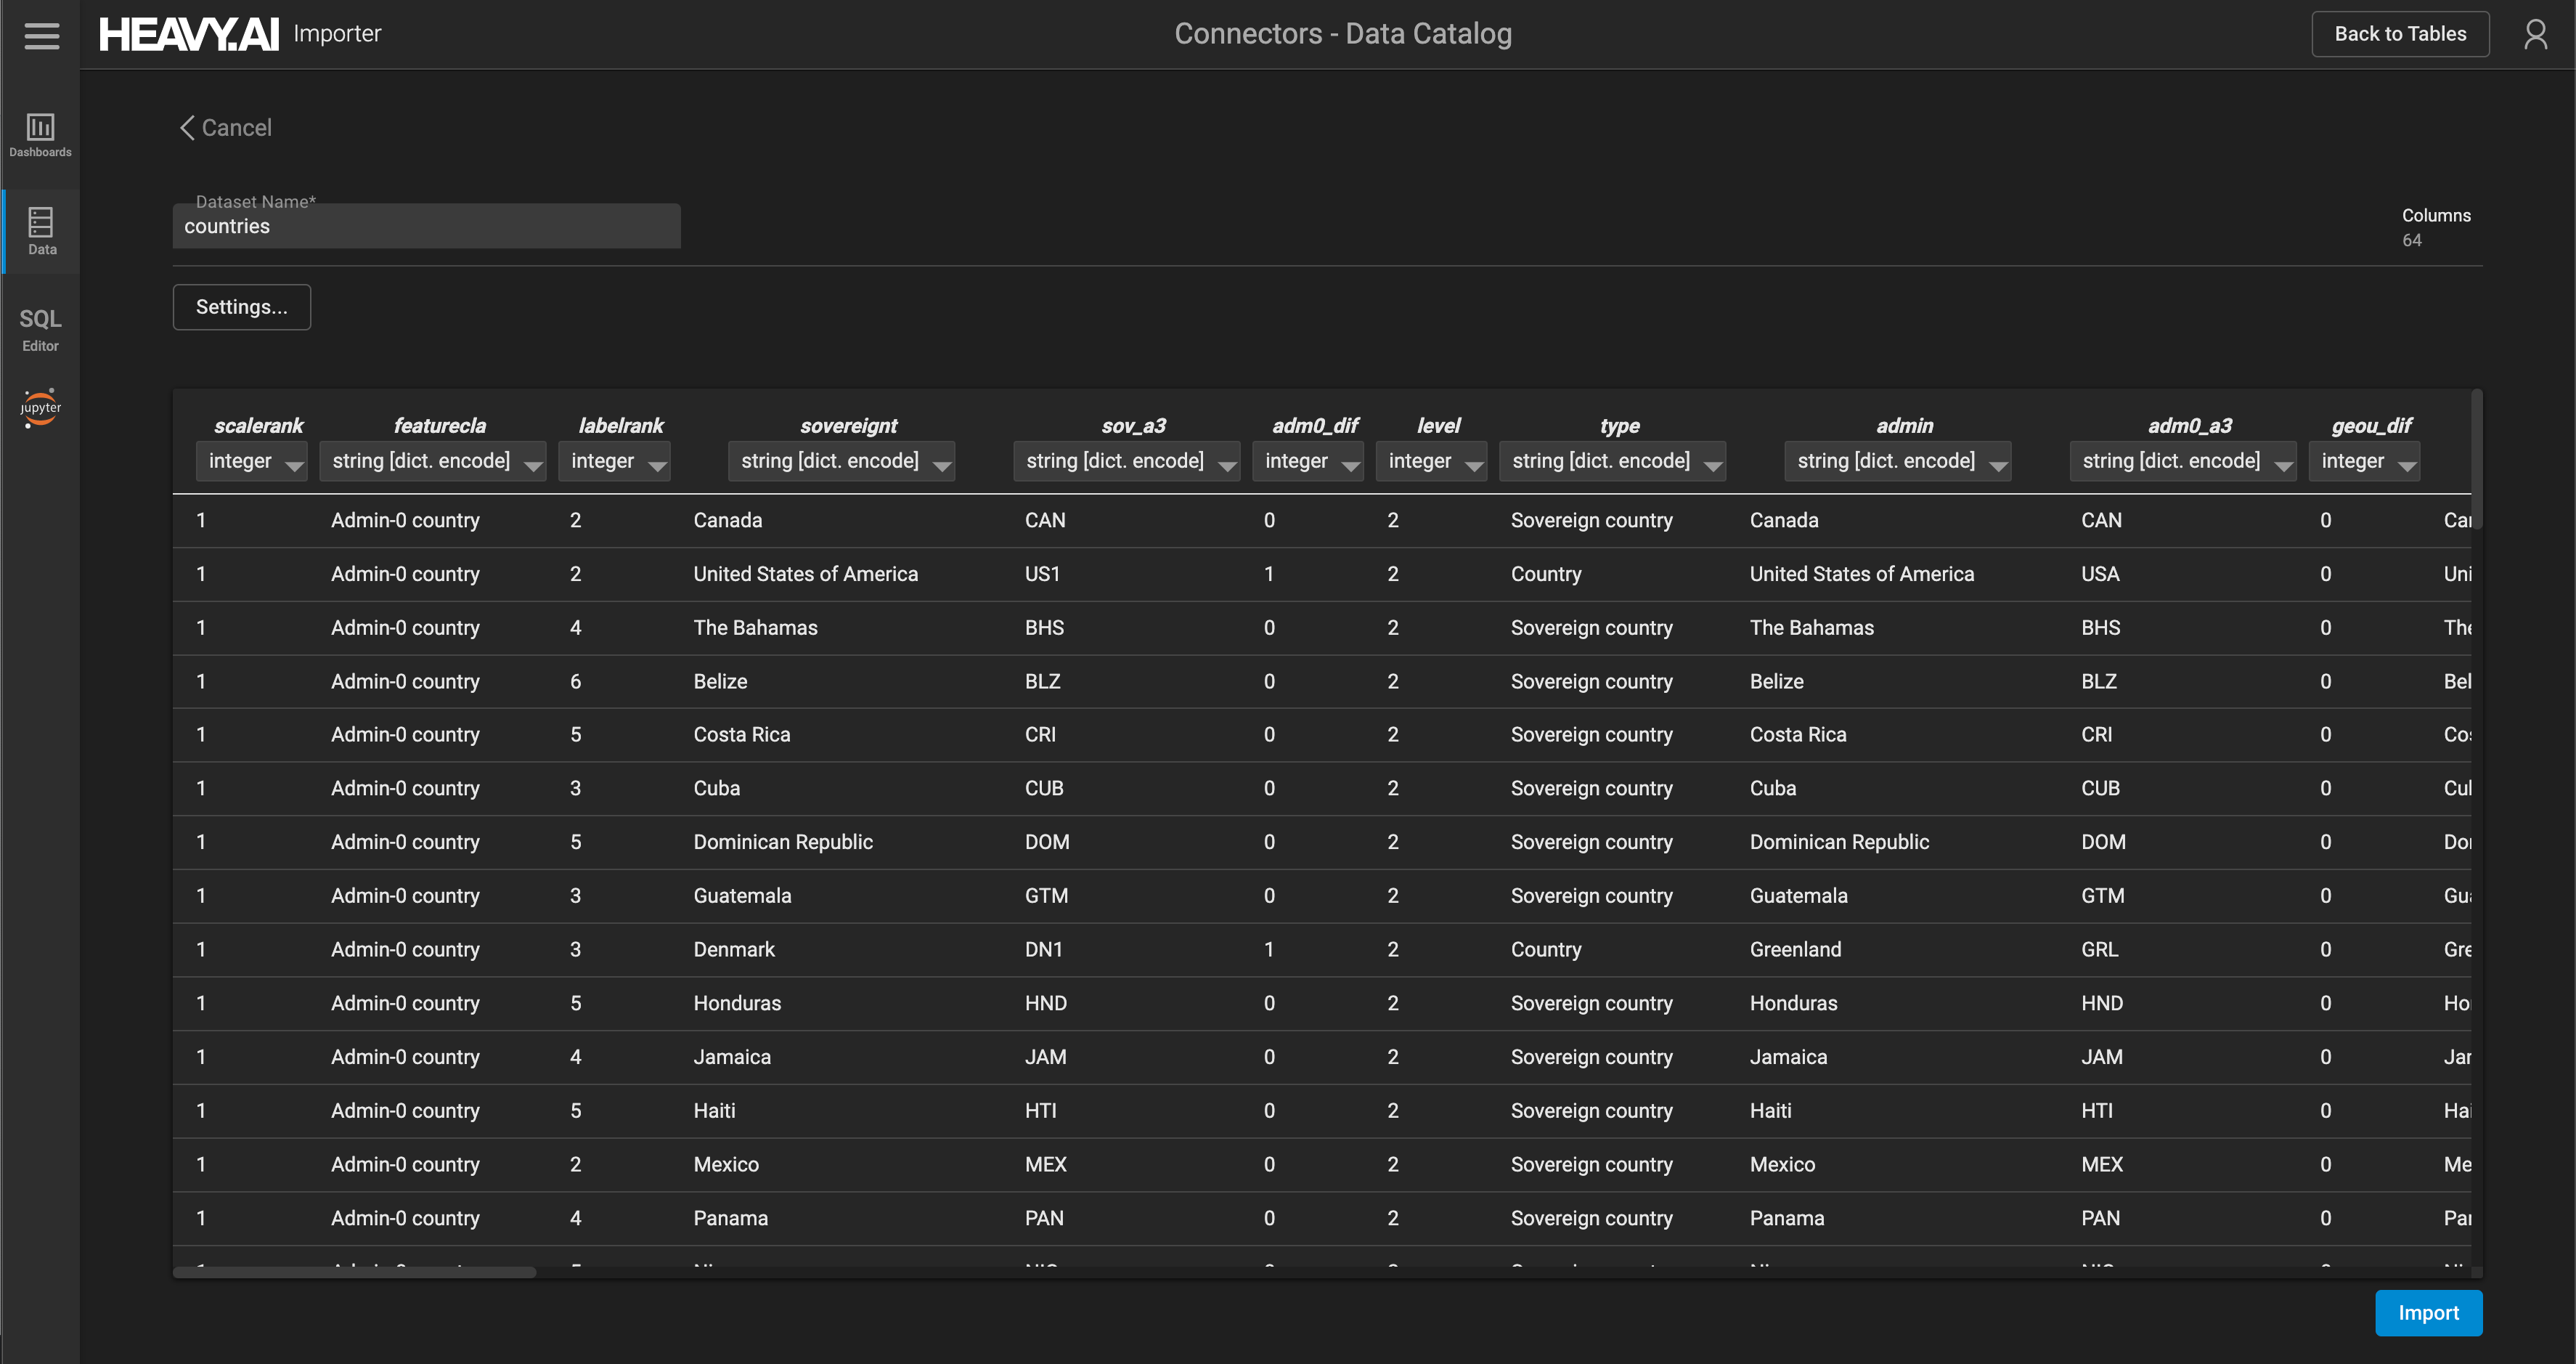Open the hamburger menu icon
The height and width of the screenshot is (1364, 2576).
click(x=41, y=35)
